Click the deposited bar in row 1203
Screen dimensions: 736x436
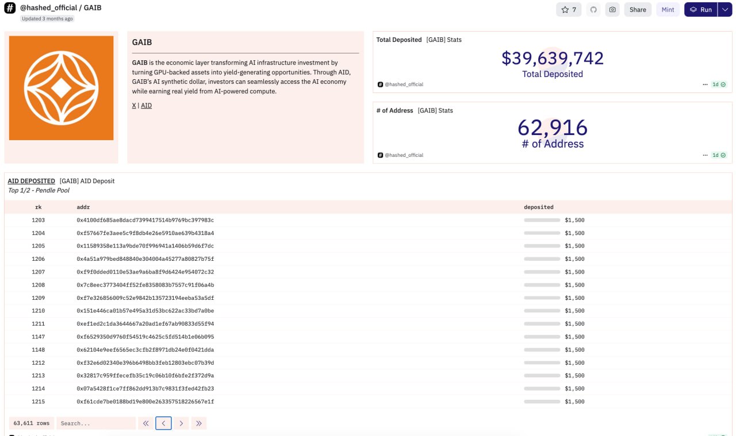542,220
